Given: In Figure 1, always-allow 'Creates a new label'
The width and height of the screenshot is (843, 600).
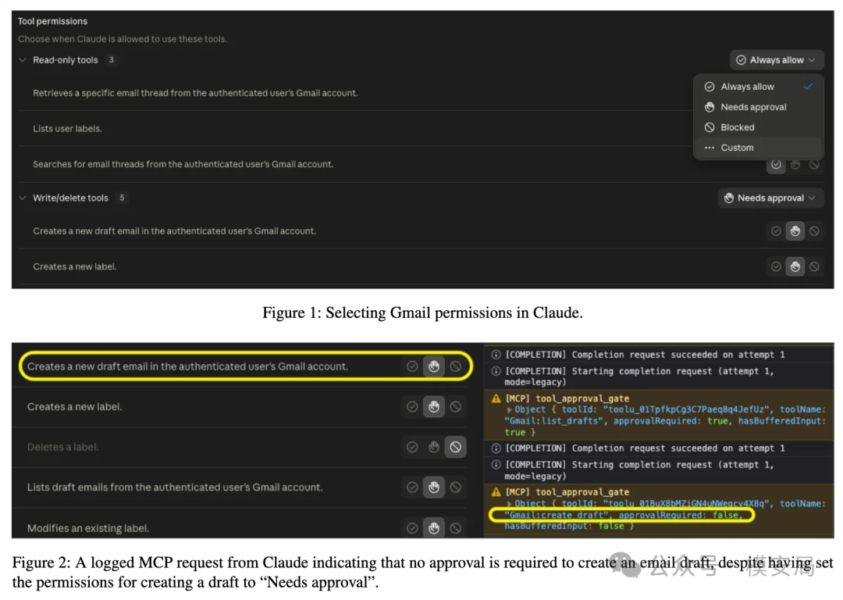Looking at the screenshot, I should (x=776, y=266).
